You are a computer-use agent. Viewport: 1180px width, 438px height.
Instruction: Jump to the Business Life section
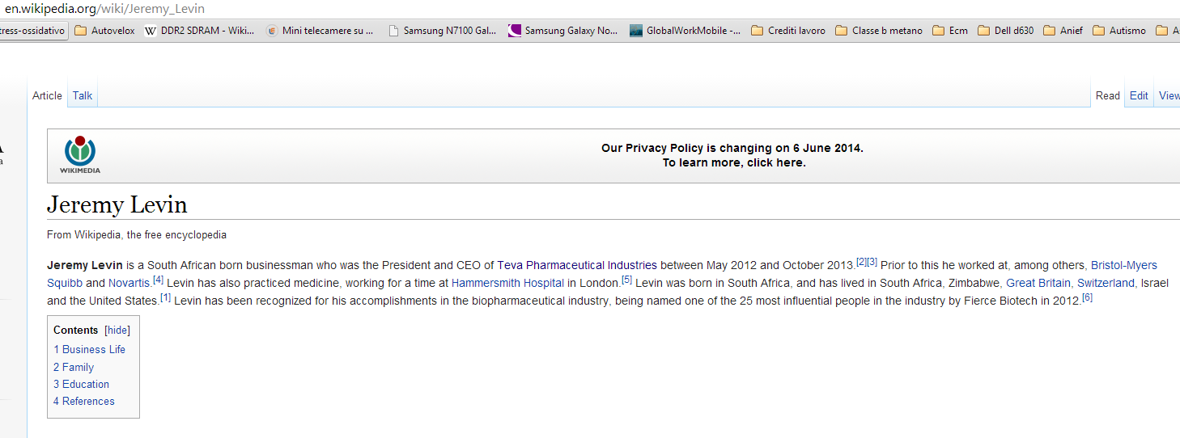coord(90,349)
